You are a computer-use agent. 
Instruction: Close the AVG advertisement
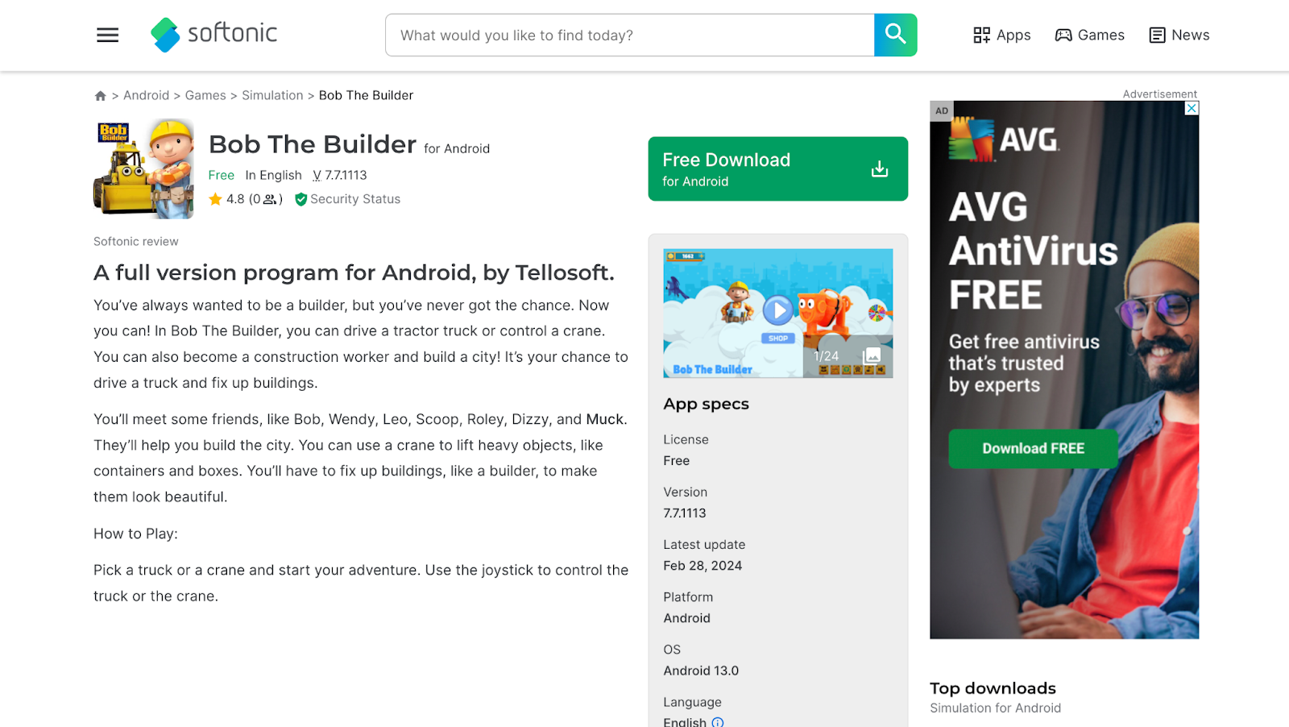[x=1192, y=108]
